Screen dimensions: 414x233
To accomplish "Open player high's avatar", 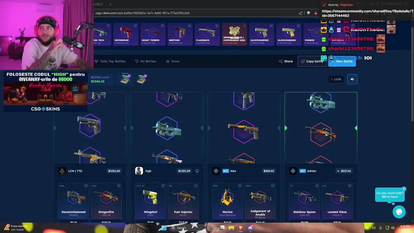I will pyautogui.click(x=139, y=171).
